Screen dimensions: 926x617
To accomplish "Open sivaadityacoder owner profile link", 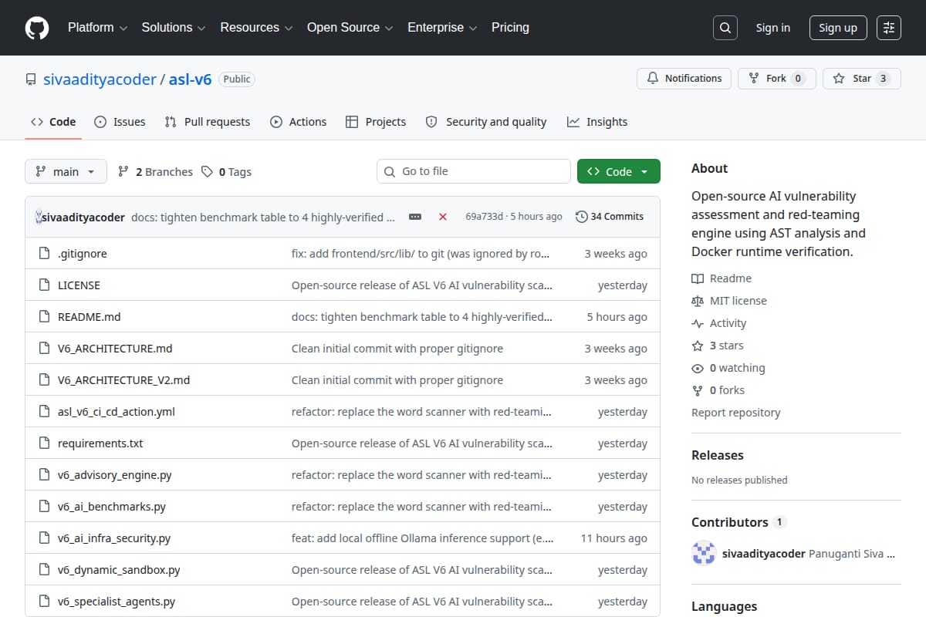I will 100,79.
